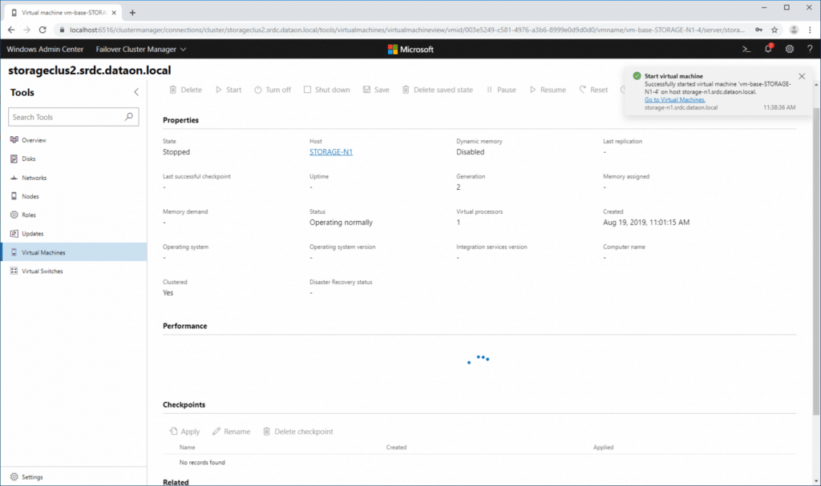Image resolution: width=821 pixels, height=486 pixels.
Task: Click the Start toolbar button
Action: 229,90
